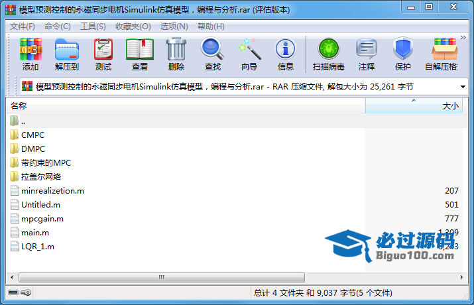The height and width of the screenshot is (305, 474).
Task: Open the Commands (命令) menu
Action: (58, 27)
